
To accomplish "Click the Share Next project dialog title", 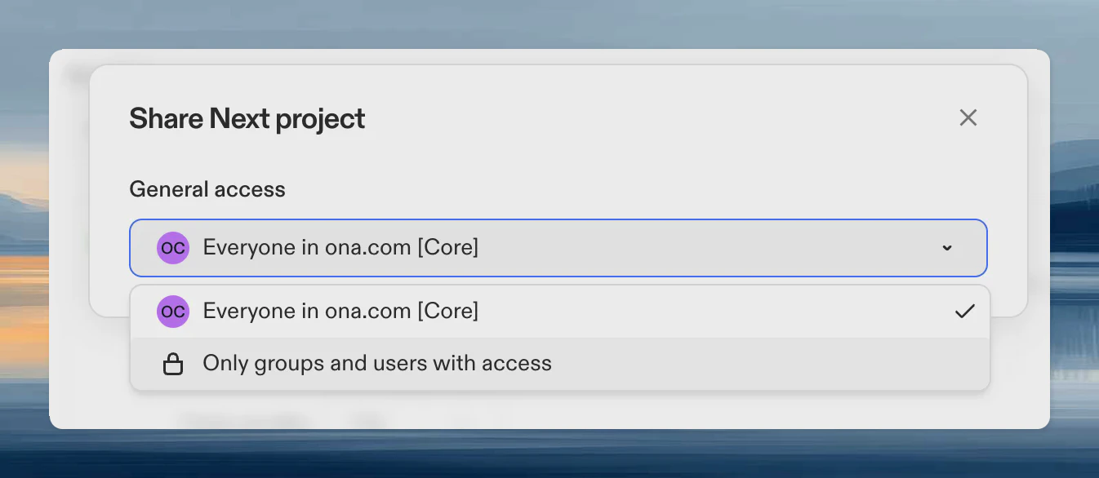I will coord(247,118).
